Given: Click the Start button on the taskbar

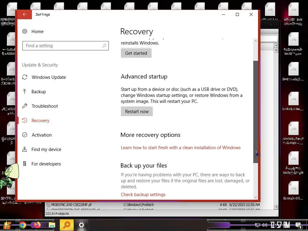Looking at the screenshot, I should point(7,225).
